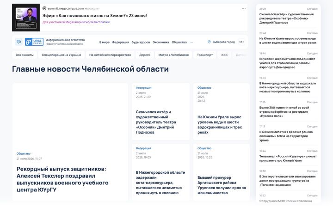The width and height of the screenshot is (333, 208).
Task: Open the Общество section in top navigation
Action: [x=179, y=42]
